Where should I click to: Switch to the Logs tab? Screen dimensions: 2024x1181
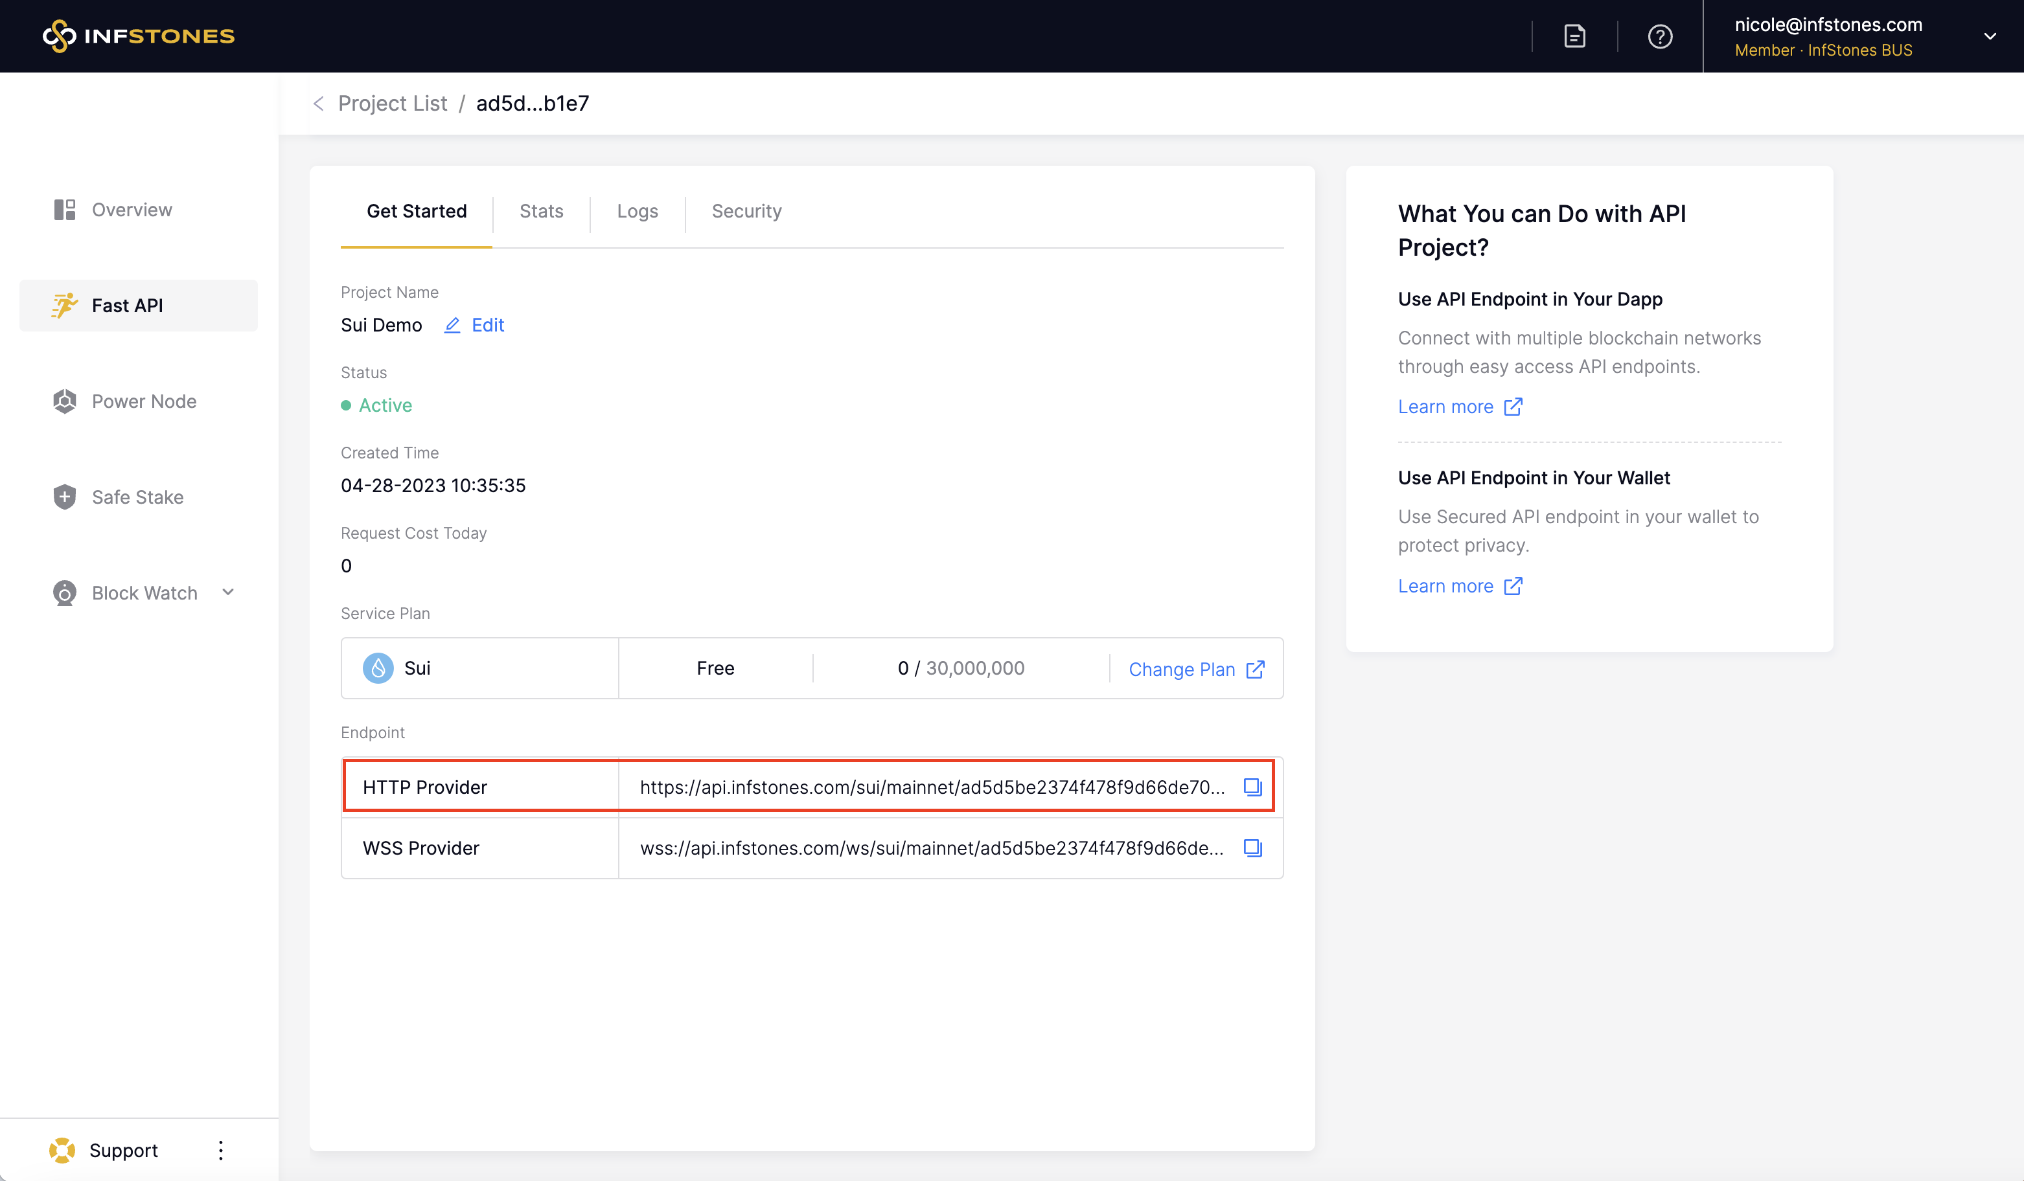[x=637, y=211]
